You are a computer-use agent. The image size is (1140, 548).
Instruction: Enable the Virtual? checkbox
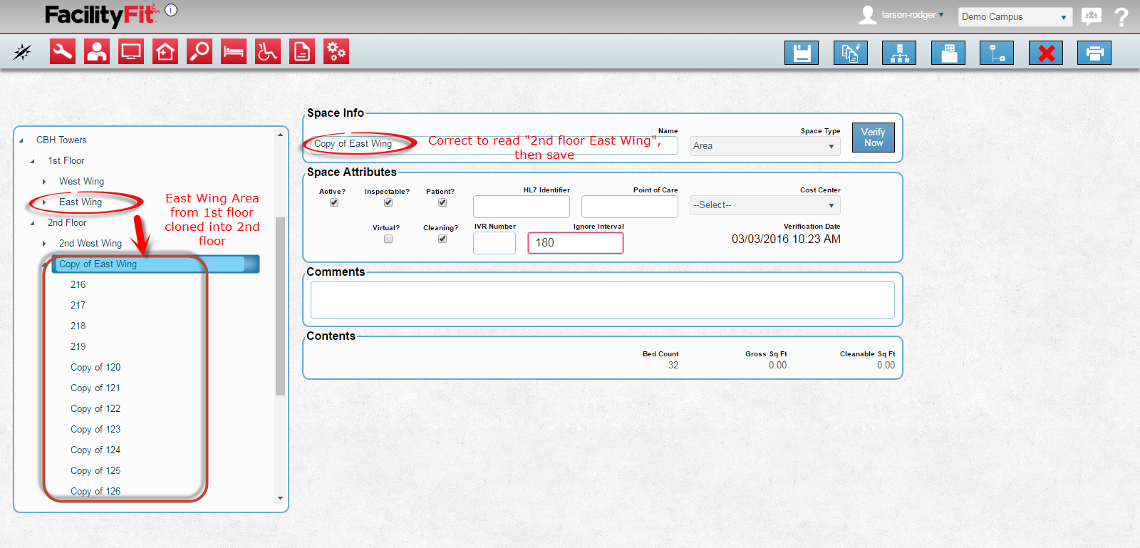(388, 239)
